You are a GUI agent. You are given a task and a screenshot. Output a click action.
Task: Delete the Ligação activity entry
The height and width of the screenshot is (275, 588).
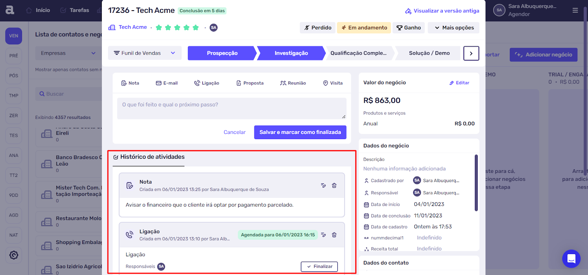pyautogui.click(x=334, y=235)
